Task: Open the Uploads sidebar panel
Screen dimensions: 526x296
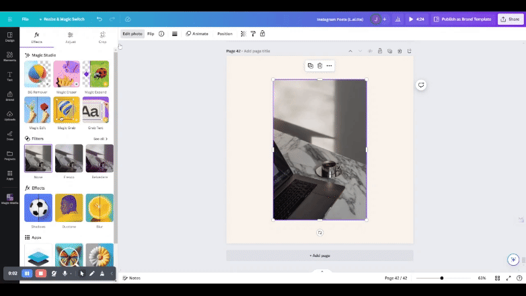Action: tap(9, 115)
